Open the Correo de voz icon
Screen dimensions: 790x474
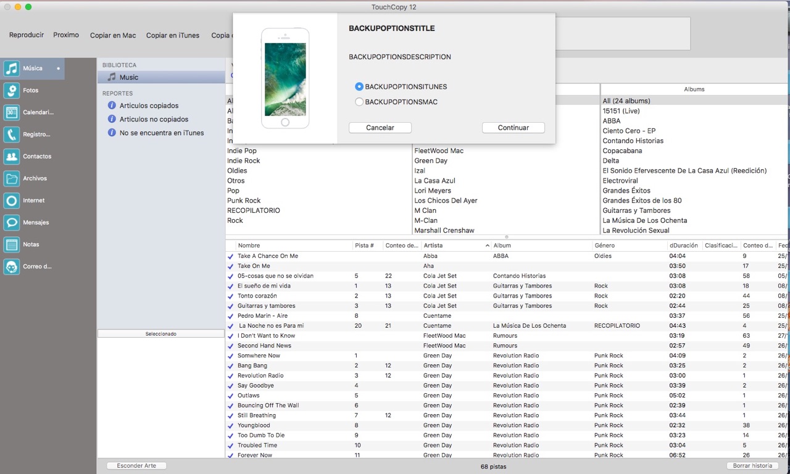click(x=11, y=267)
